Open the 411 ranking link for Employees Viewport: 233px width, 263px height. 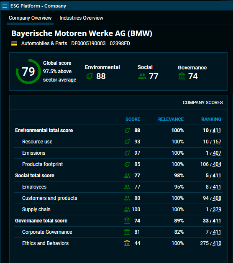(x=217, y=187)
